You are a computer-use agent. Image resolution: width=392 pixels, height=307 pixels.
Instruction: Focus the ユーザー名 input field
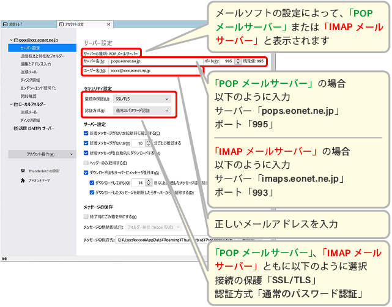[x=155, y=71]
